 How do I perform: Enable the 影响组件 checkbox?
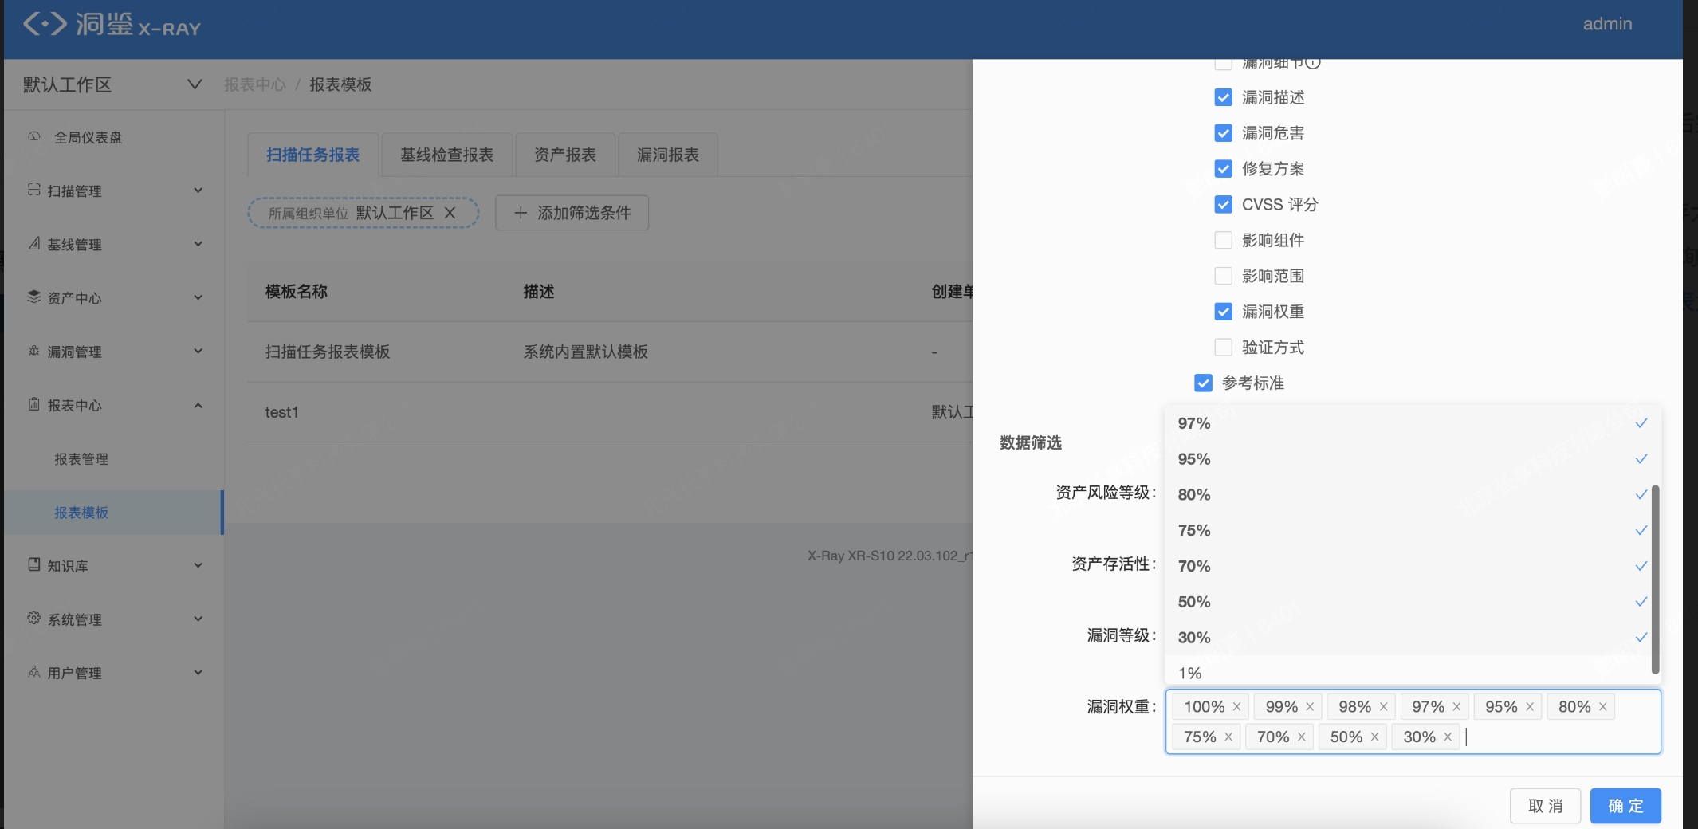point(1223,241)
